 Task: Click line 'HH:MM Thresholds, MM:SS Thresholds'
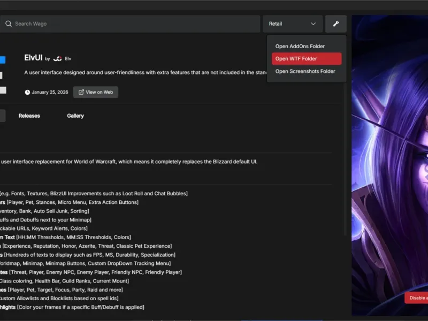point(65,237)
